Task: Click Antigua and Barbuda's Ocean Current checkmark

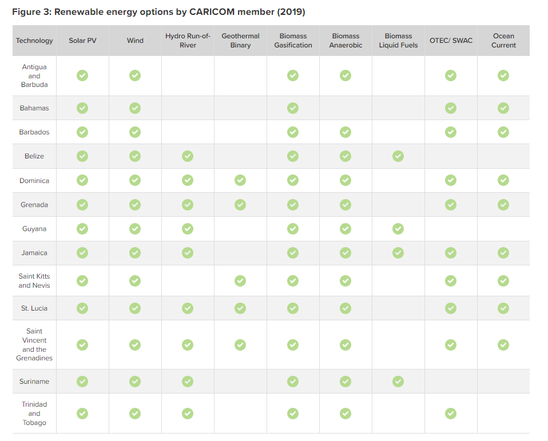Action: coord(503,76)
